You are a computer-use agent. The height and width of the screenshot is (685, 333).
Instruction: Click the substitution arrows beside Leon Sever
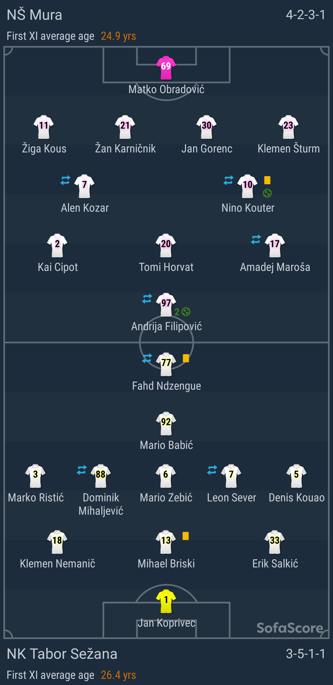point(212,470)
